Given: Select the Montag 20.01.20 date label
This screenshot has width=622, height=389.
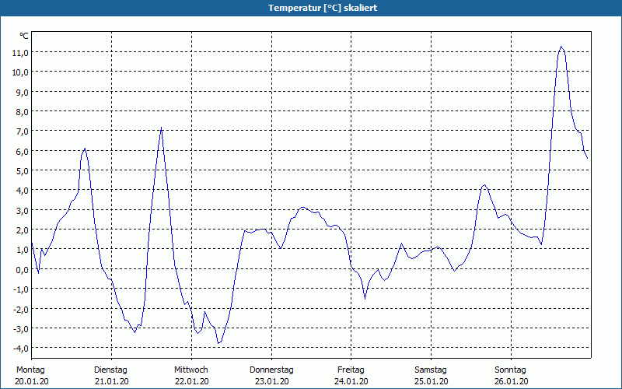Looking at the screenshot, I should (30, 375).
